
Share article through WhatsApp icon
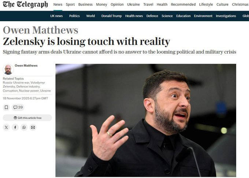click(24, 127)
